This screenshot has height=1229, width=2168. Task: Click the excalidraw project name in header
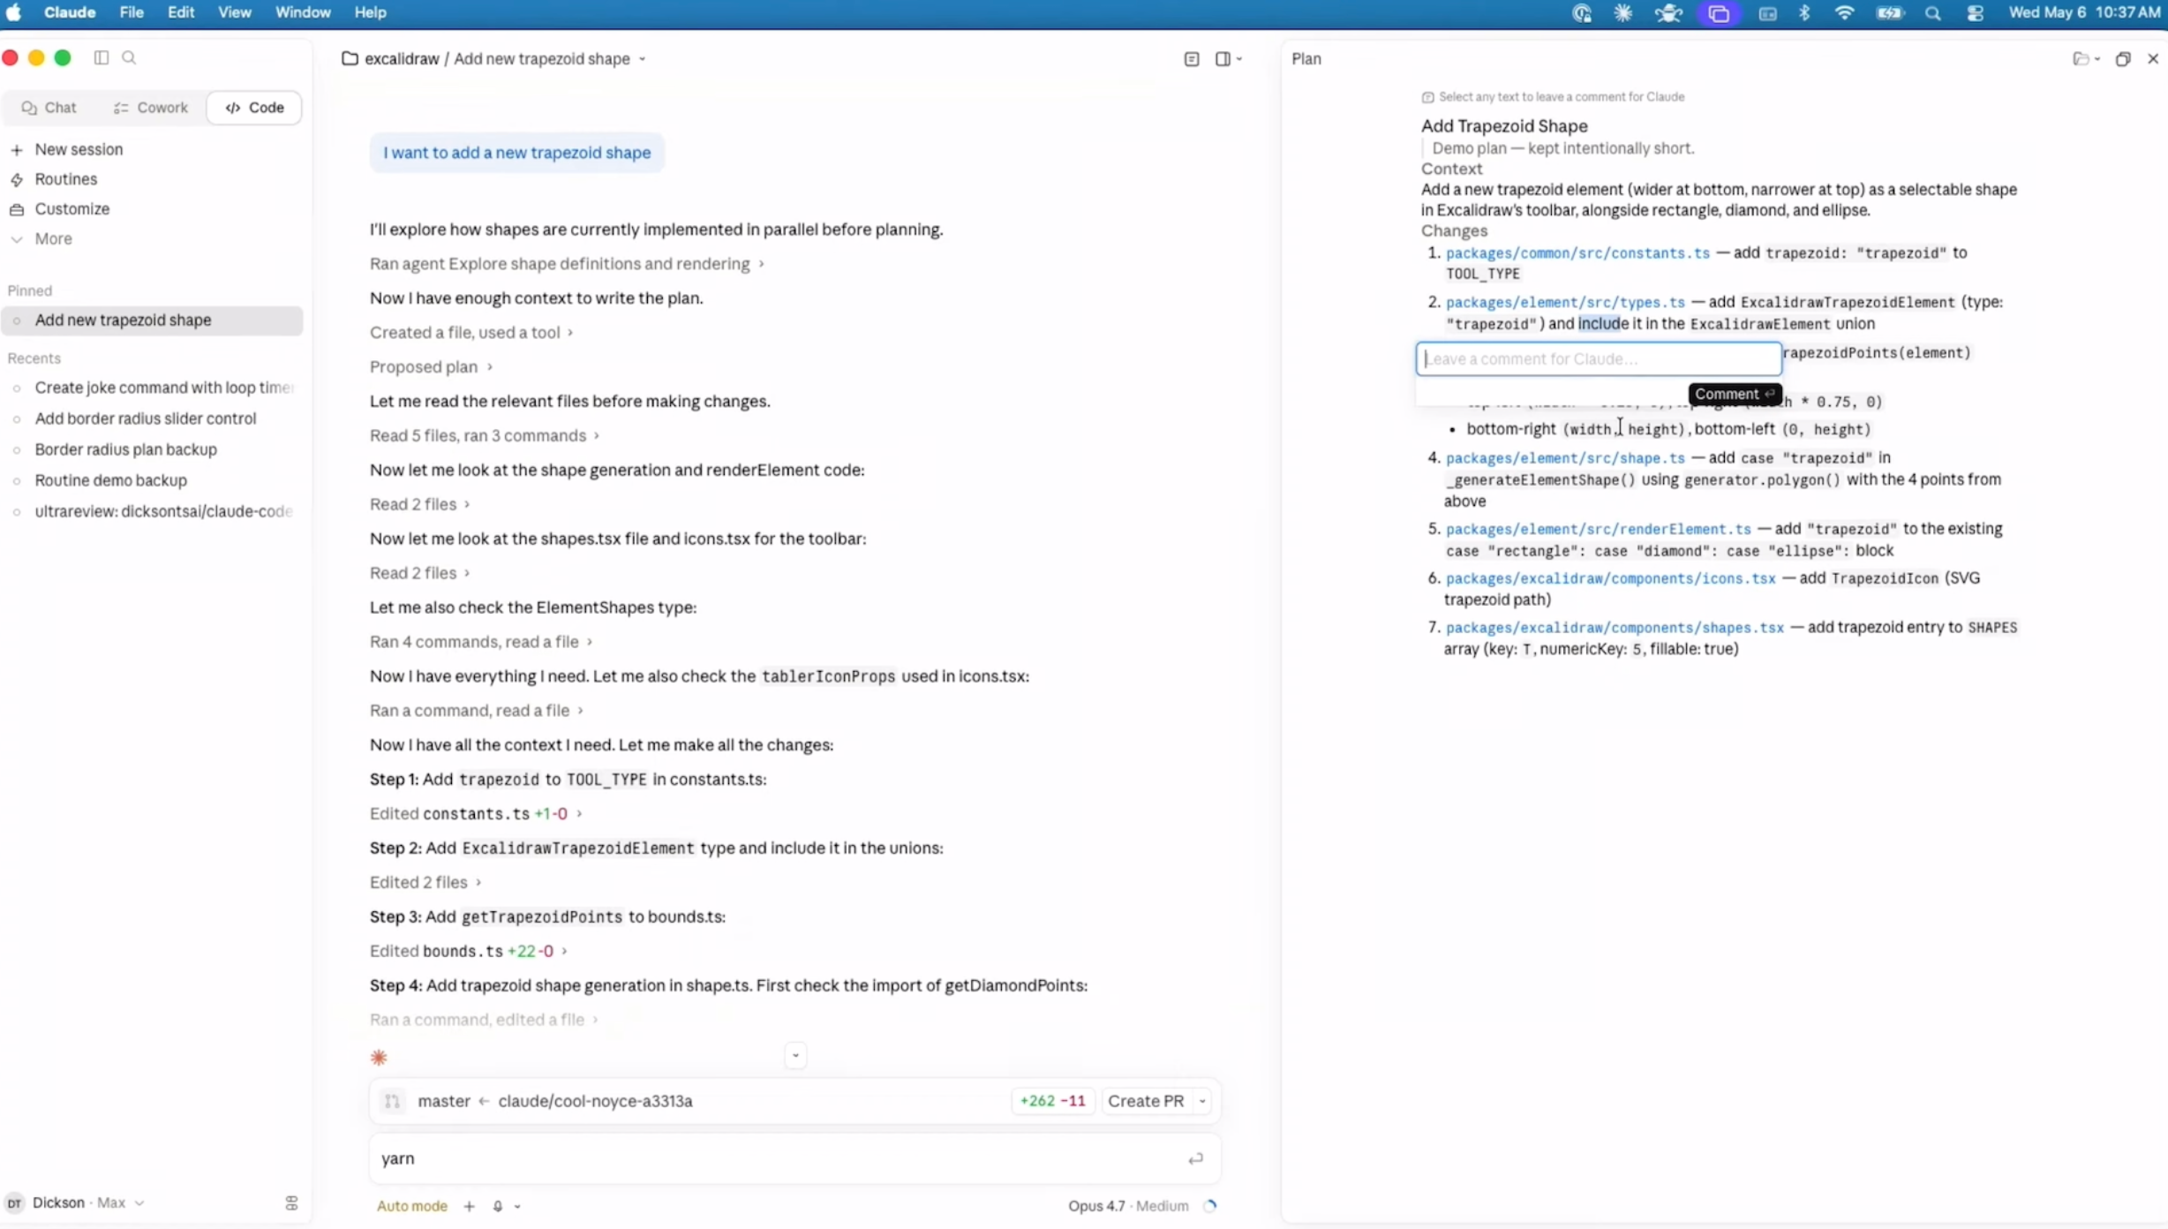(402, 59)
